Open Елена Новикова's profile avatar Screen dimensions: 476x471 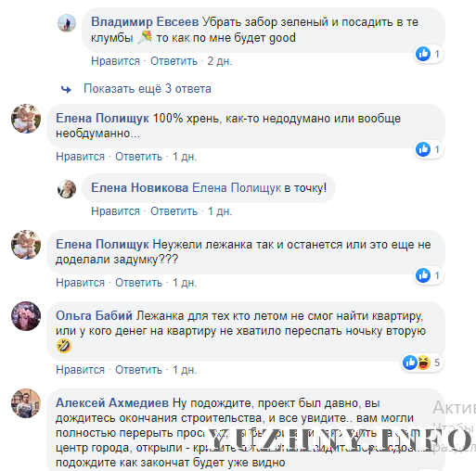(x=67, y=189)
